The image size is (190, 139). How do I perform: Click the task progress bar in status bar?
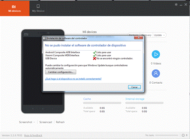pyautogui.click(x=167, y=135)
